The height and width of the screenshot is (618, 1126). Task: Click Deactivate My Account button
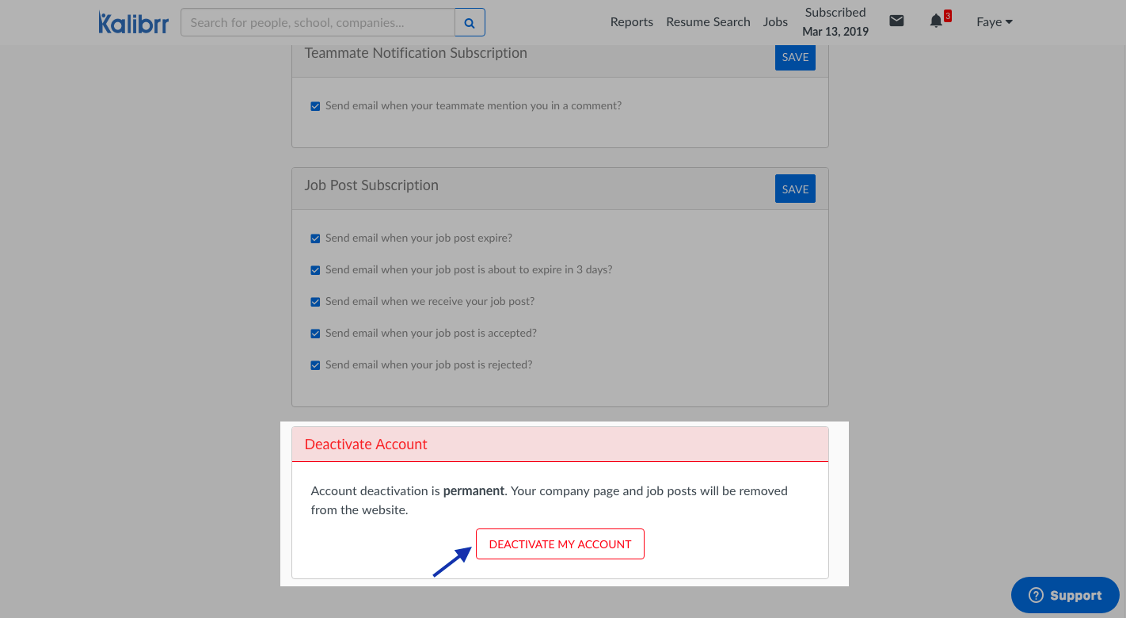click(x=560, y=544)
